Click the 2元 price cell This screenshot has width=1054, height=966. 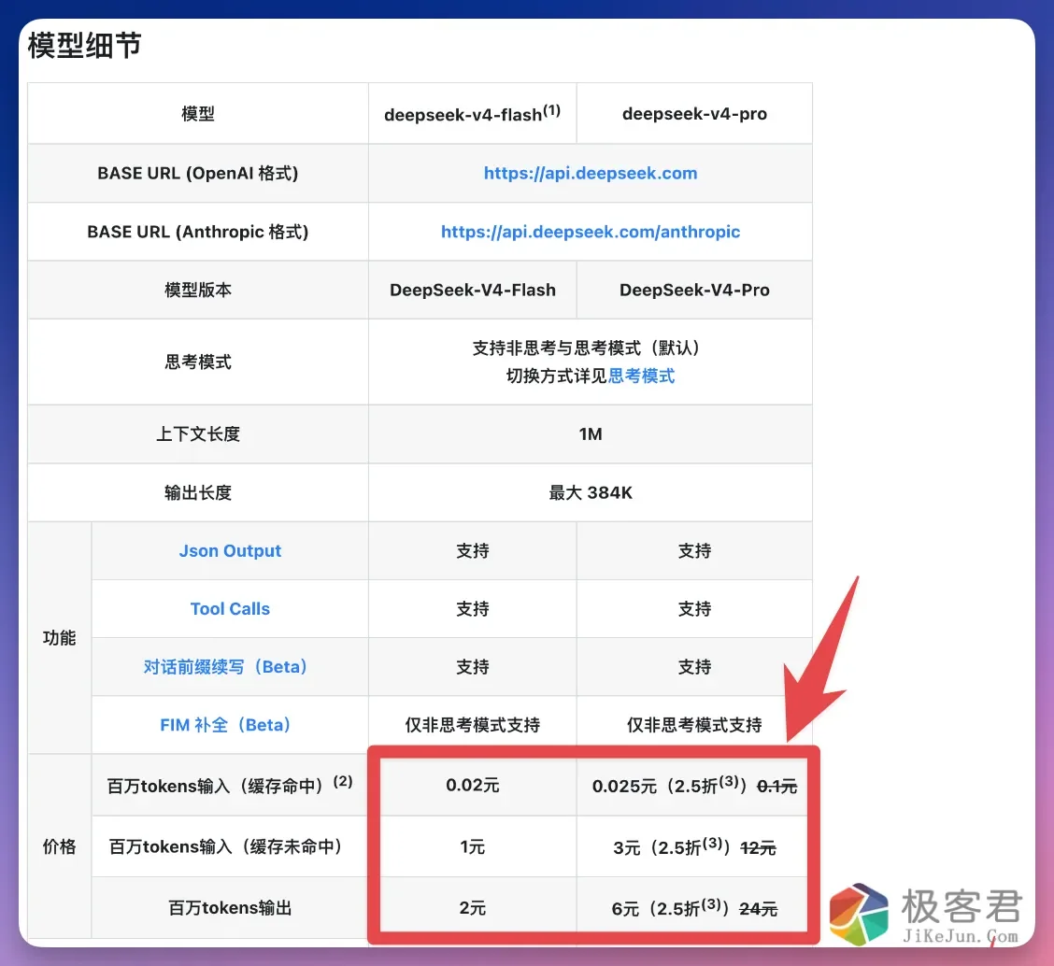click(x=473, y=908)
